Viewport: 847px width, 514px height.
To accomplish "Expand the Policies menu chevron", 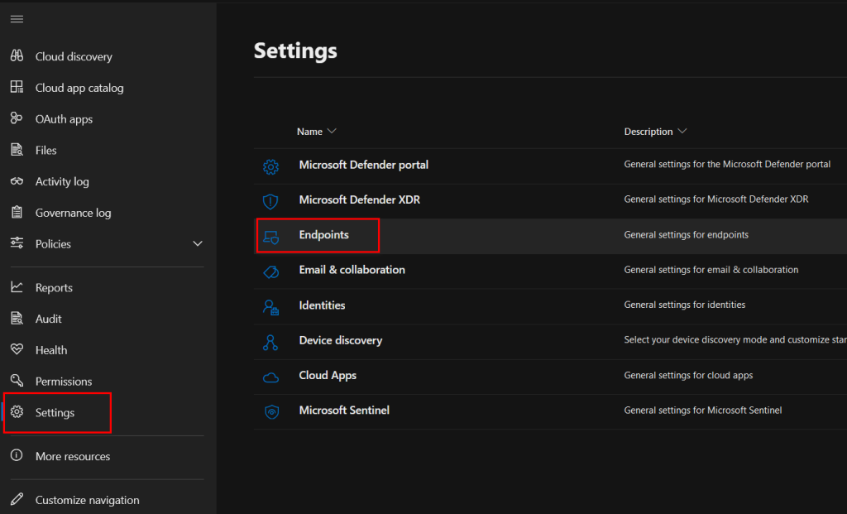I will (197, 244).
